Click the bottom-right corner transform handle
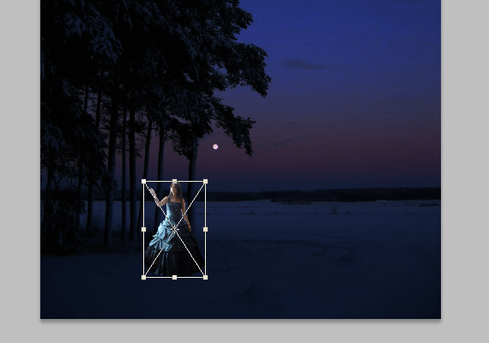Viewport: 489px width, 343px height. pyautogui.click(x=206, y=278)
